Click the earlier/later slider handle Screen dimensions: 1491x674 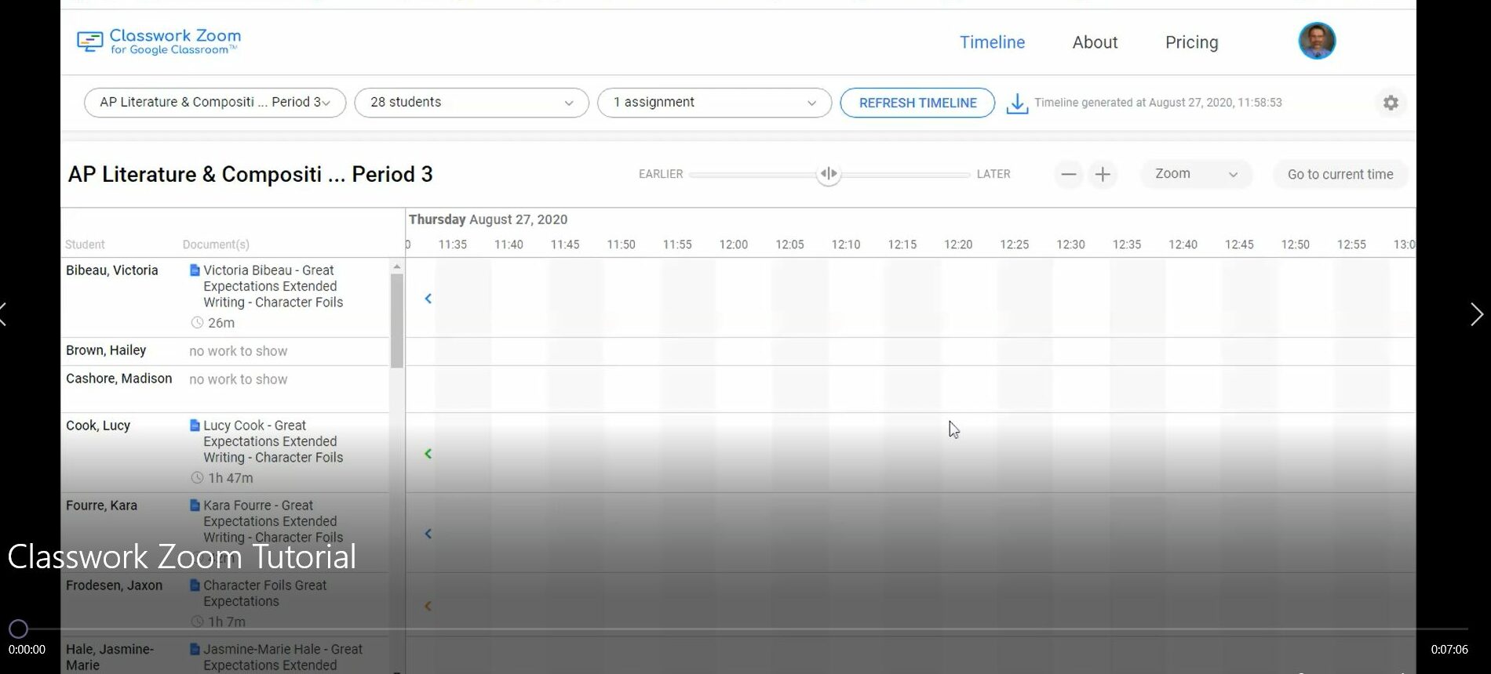pyautogui.click(x=829, y=174)
